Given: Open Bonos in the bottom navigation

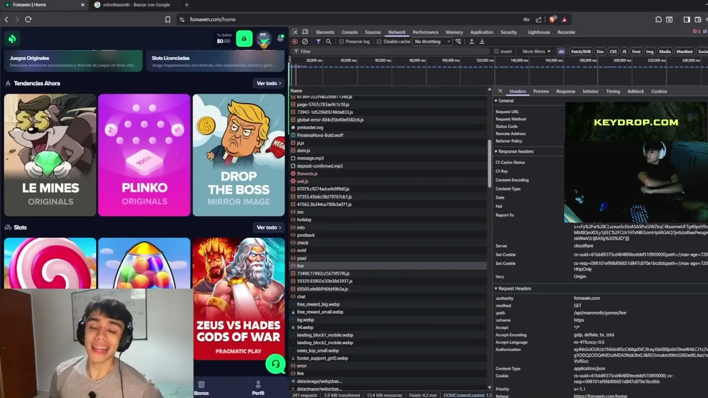Looking at the screenshot, I should point(201,388).
